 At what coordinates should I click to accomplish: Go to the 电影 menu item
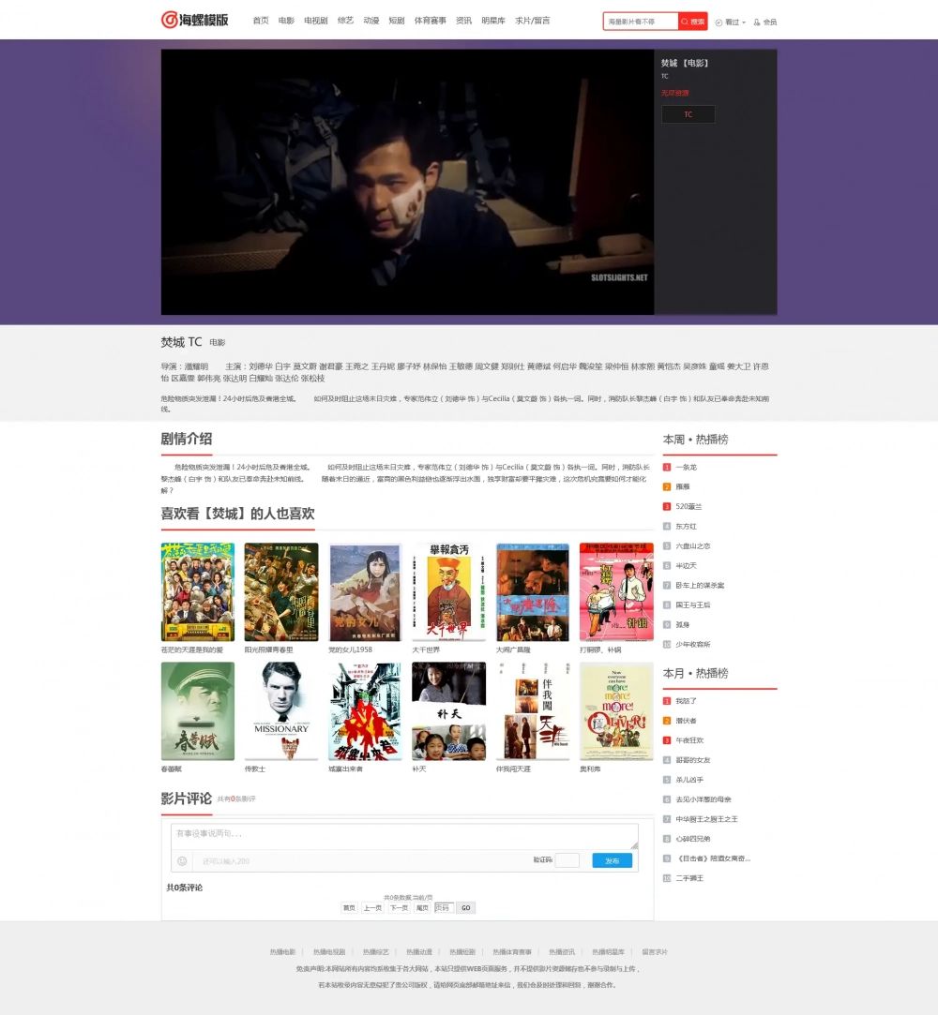pos(286,21)
